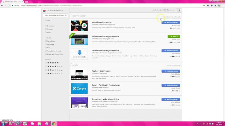This screenshot has width=225, height=126.
Task: Open File Explorer folder from taskbar
Action: coord(40,124)
